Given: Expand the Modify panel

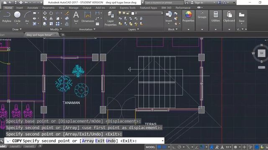Looking at the screenshot, I should tap(56, 29).
